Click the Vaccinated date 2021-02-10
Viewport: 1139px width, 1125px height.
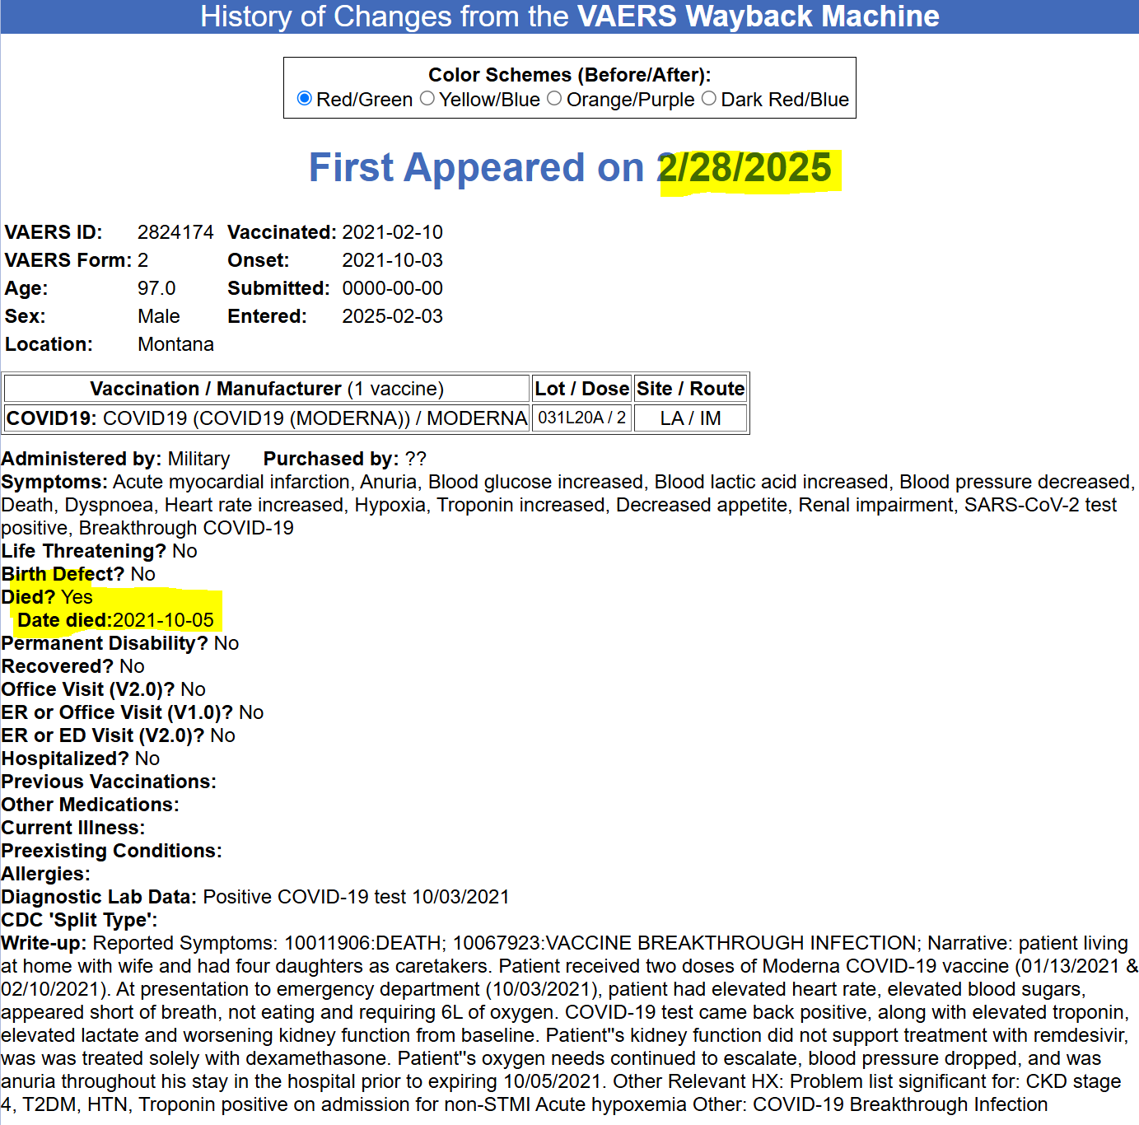pyautogui.click(x=393, y=232)
